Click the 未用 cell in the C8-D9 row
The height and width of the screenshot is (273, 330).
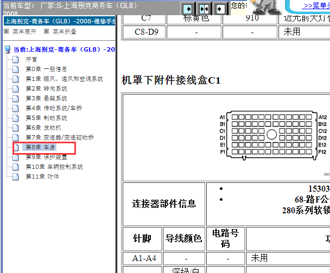click(304, 32)
